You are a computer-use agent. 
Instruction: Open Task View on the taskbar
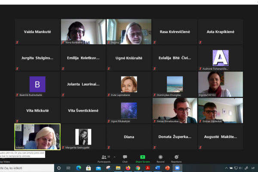[68, 168]
